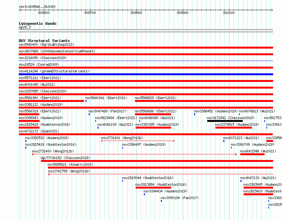
Task: Select the nsv6076613 (Wu2021) label
Action: [x=257, y=111]
